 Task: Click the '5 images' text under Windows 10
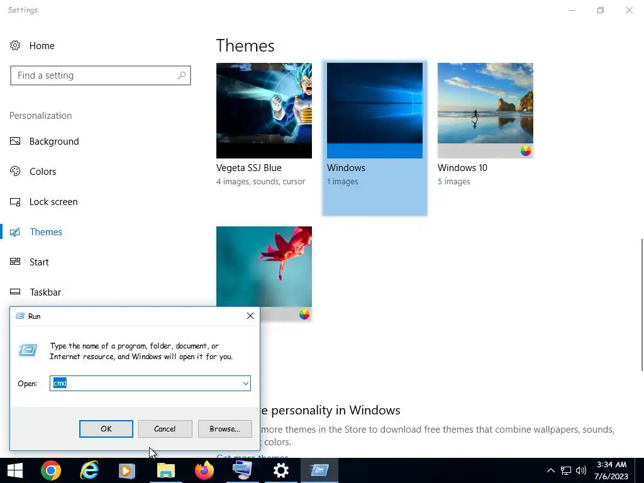tap(454, 181)
